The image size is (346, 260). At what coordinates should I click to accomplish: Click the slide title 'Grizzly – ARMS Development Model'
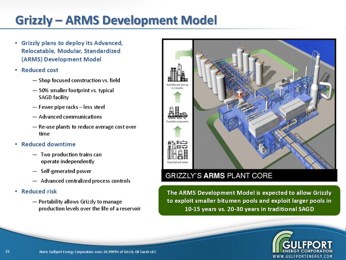coord(116,20)
